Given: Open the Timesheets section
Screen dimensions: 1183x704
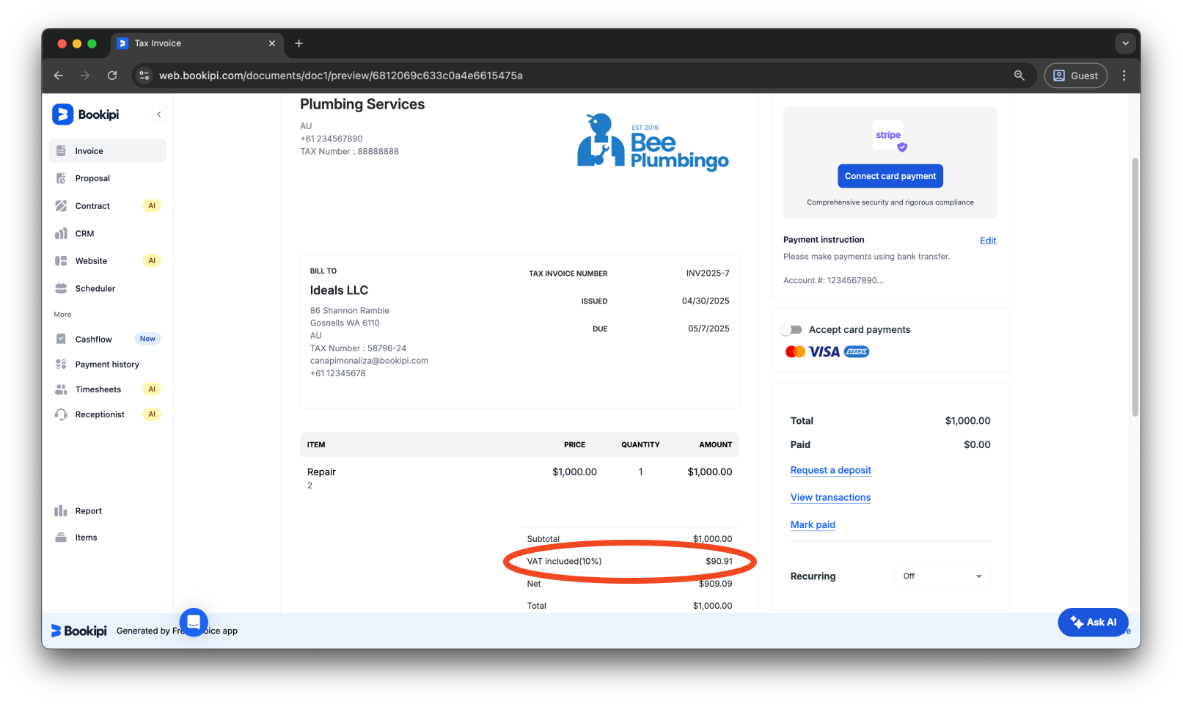Looking at the screenshot, I should [x=98, y=389].
